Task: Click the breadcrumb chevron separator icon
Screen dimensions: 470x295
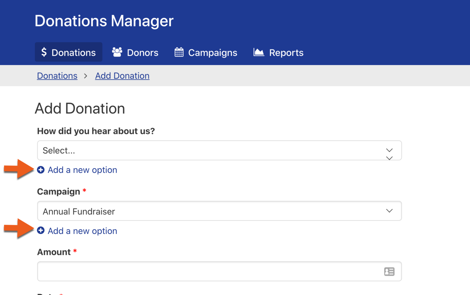Action: (x=86, y=76)
